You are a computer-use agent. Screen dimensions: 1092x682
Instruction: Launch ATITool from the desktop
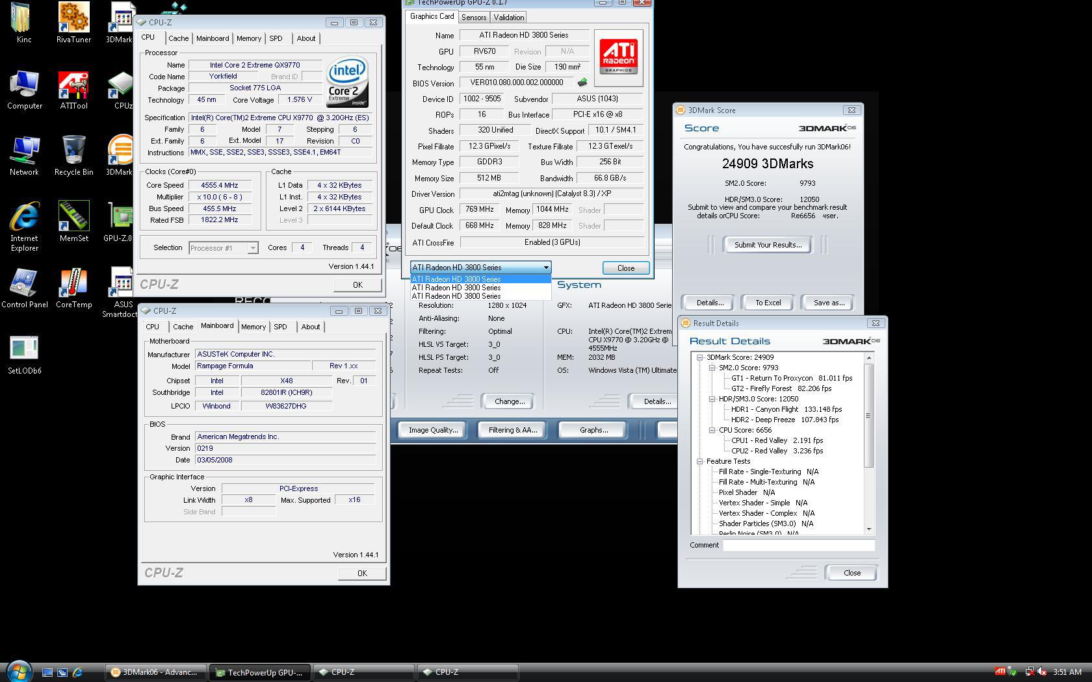click(73, 90)
